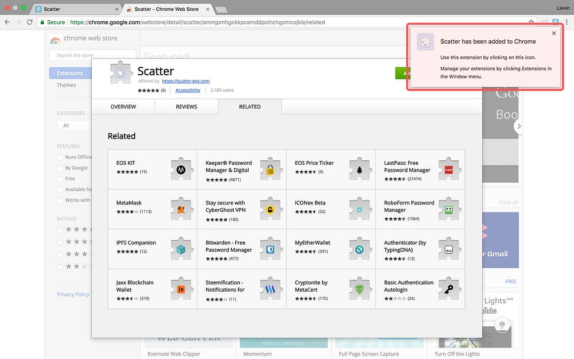574x359 pixels.
Task: Click the LastPass red extension icon
Action: [449, 169]
